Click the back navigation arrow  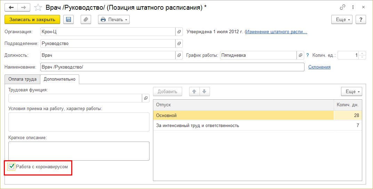11,7
